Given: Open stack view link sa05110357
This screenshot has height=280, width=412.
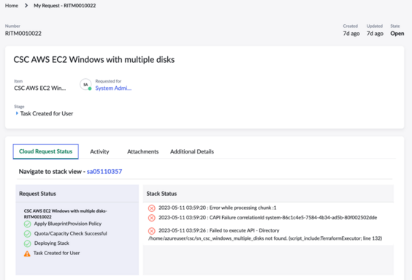Looking at the screenshot, I should pos(104,171).
